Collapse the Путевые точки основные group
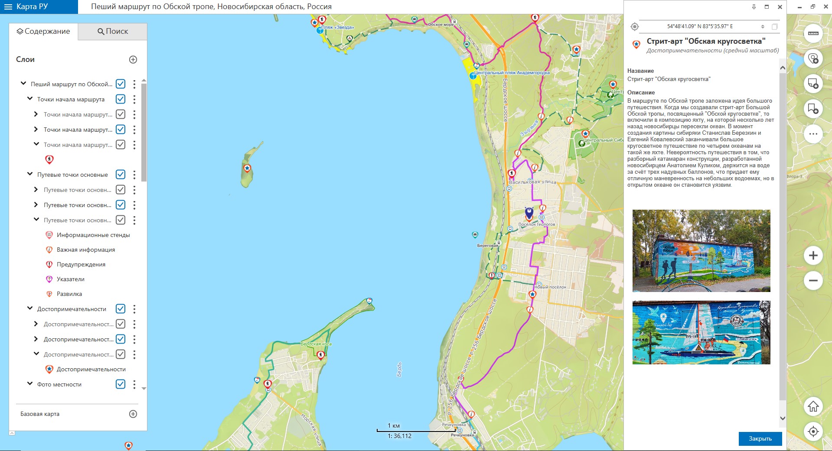 coord(30,174)
